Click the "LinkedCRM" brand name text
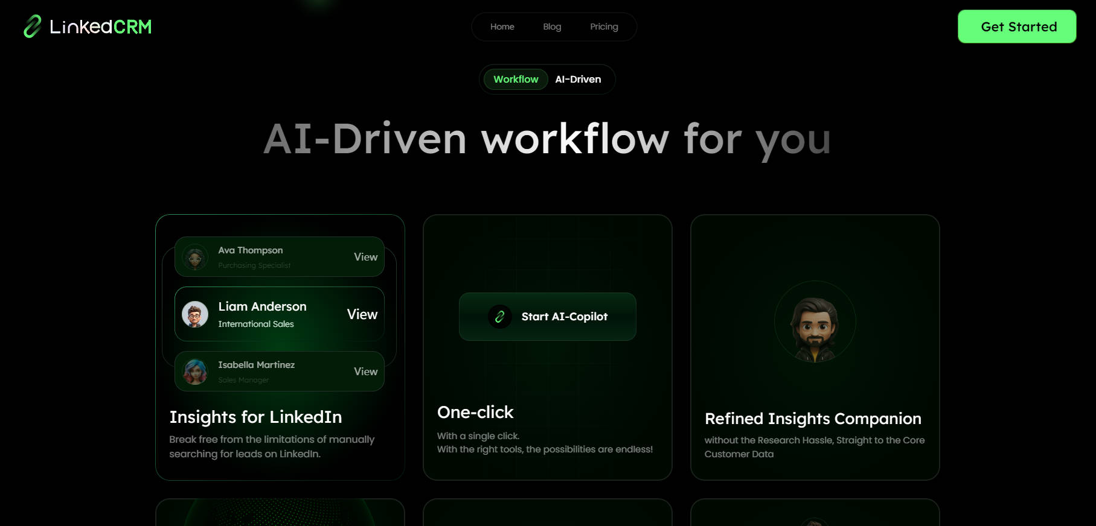The width and height of the screenshot is (1096, 526). (100, 27)
